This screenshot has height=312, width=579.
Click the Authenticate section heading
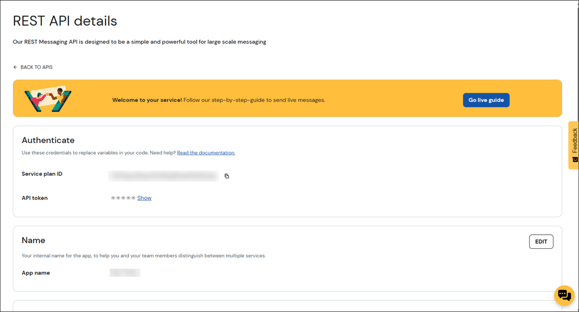pos(48,140)
